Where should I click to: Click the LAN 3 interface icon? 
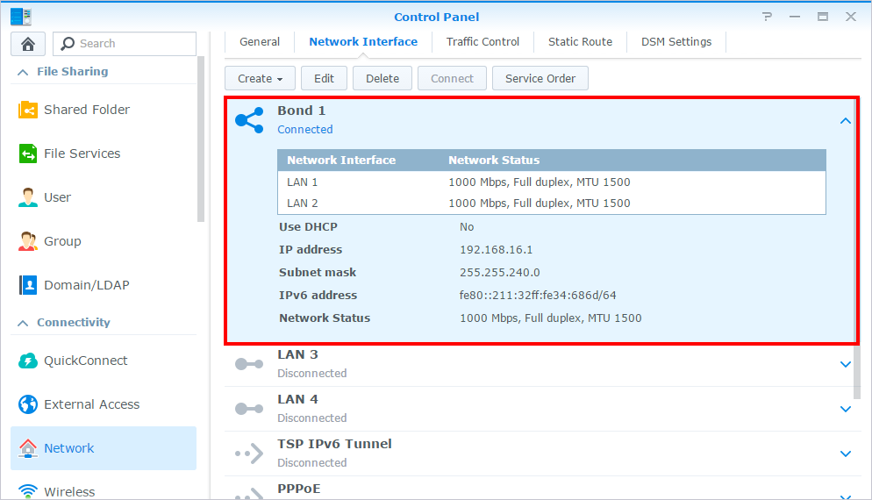click(x=249, y=364)
